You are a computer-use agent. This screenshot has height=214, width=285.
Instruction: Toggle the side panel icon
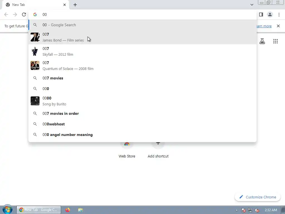[261, 14]
